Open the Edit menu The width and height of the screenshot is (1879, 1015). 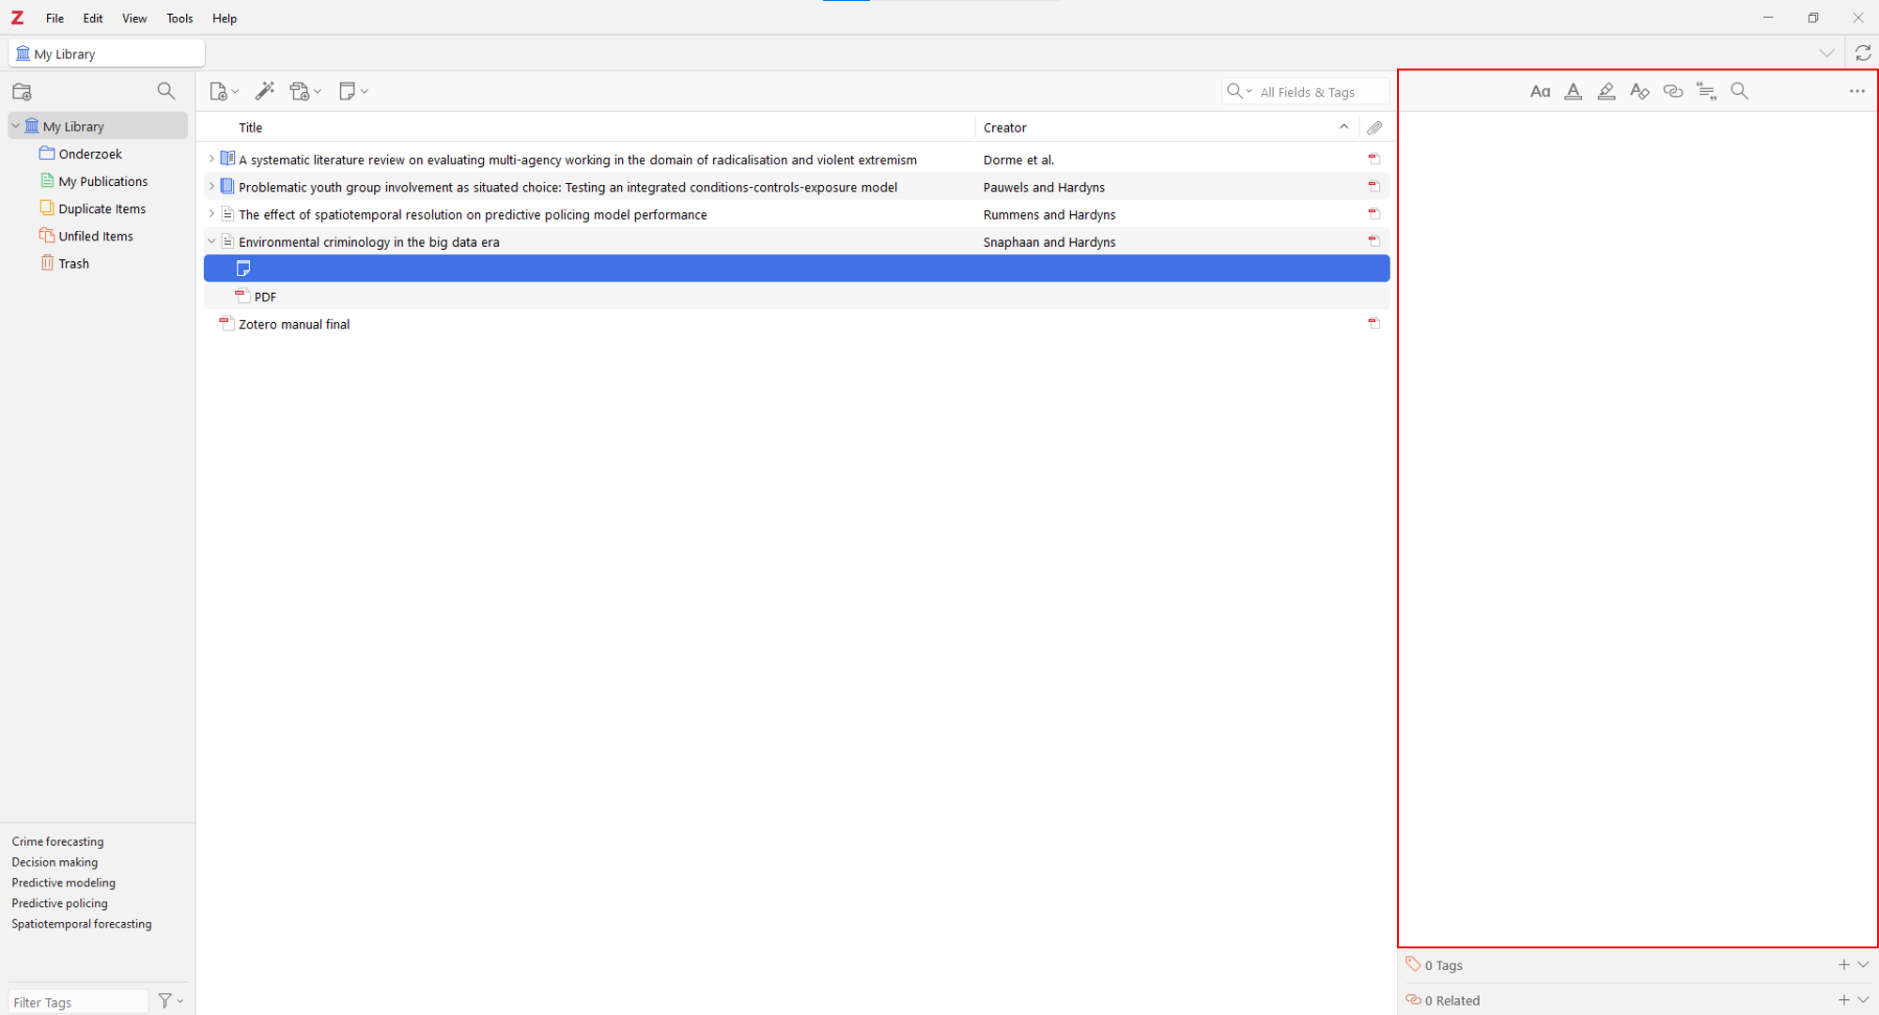tap(93, 18)
